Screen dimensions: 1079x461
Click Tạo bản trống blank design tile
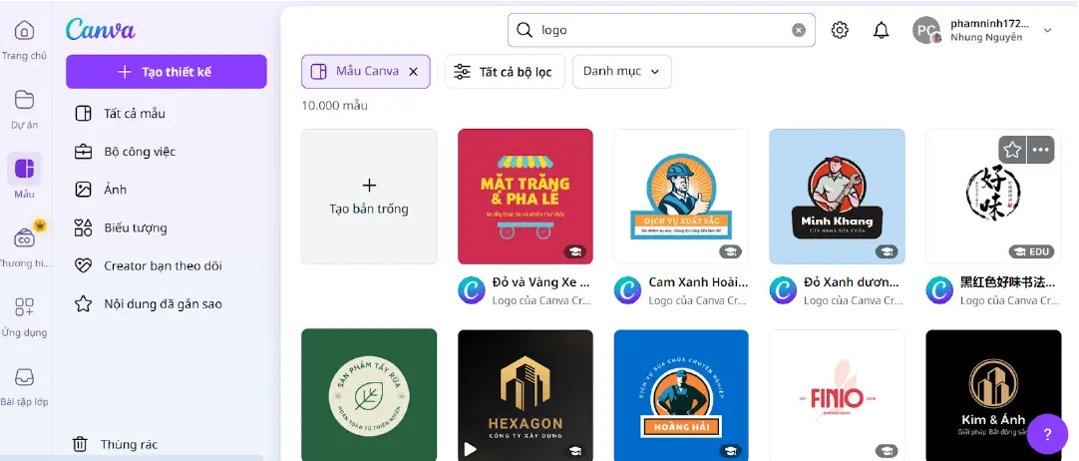(x=369, y=197)
